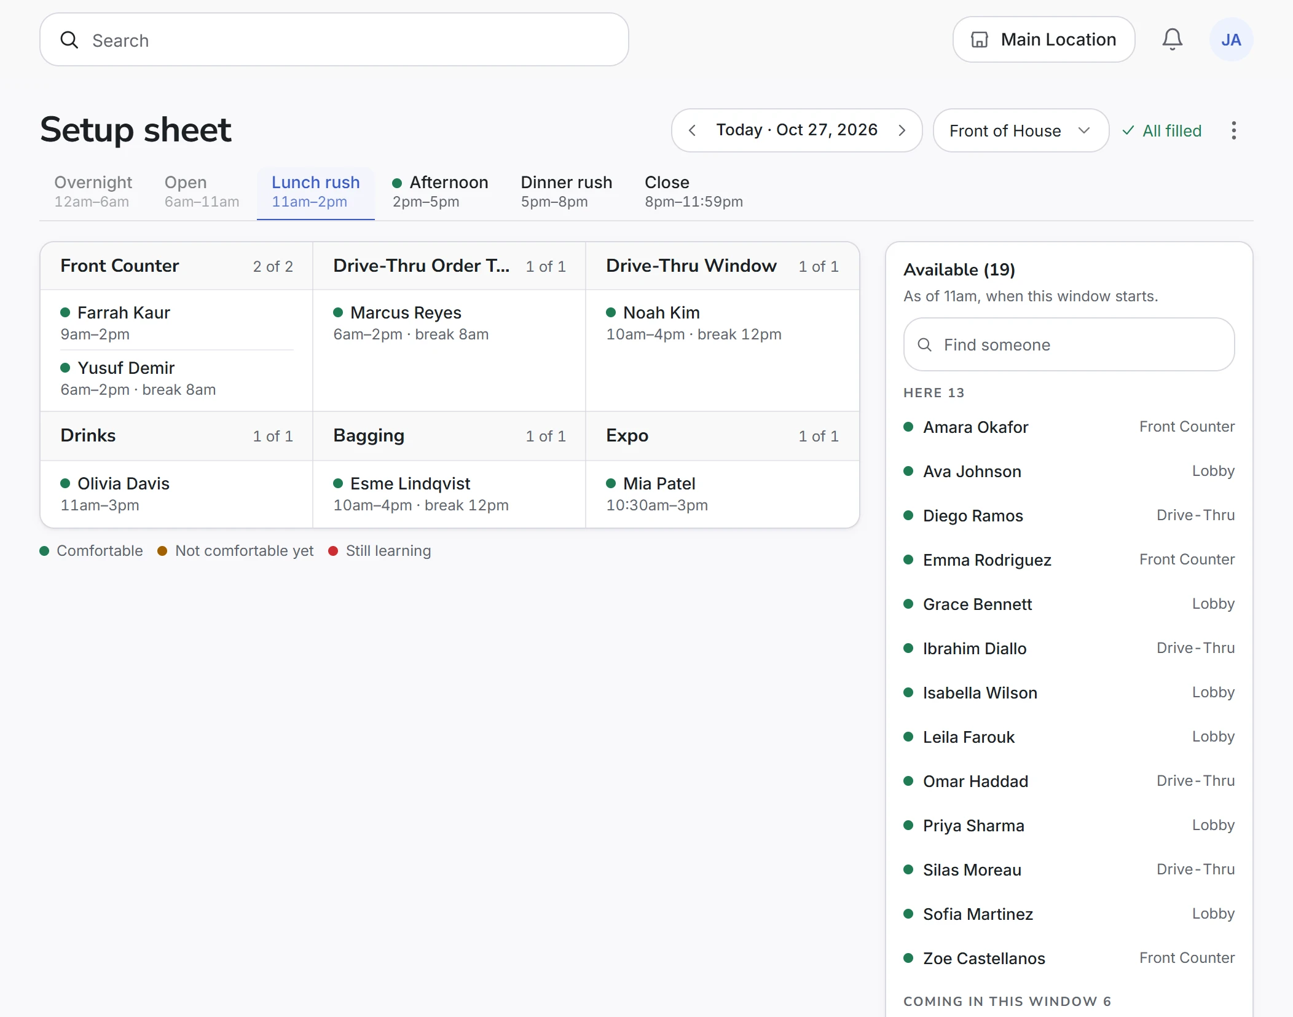The image size is (1293, 1017).
Task: Pick Omar Haddad from available list
Action: pos(1069,782)
